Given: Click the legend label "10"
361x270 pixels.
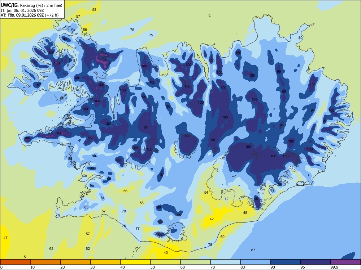Looking at the screenshot, I should pyautogui.click(x=32, y=267).
